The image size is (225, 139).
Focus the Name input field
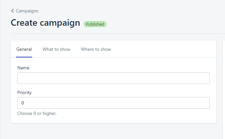pyautogui.click(x=113, y=78)
